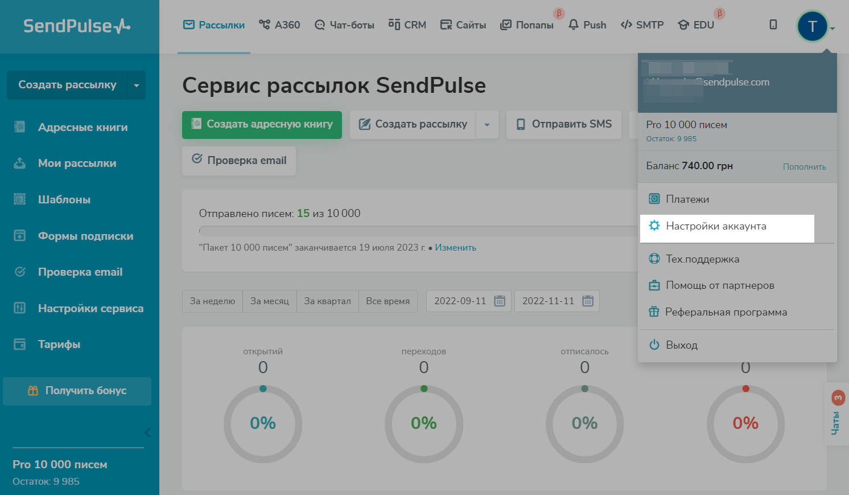
Task: Click the Мои рассылки sidebar icon
Action: pyautogui.click(x=19, y=163)
